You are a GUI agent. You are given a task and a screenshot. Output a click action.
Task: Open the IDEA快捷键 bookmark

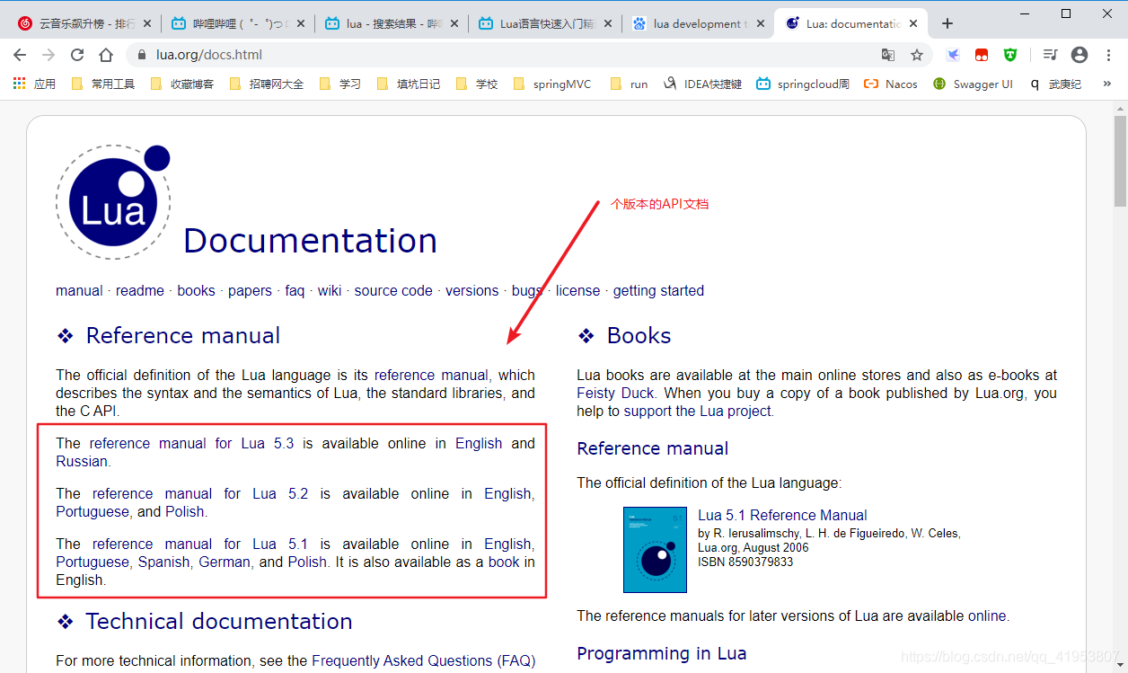(702, 84)
